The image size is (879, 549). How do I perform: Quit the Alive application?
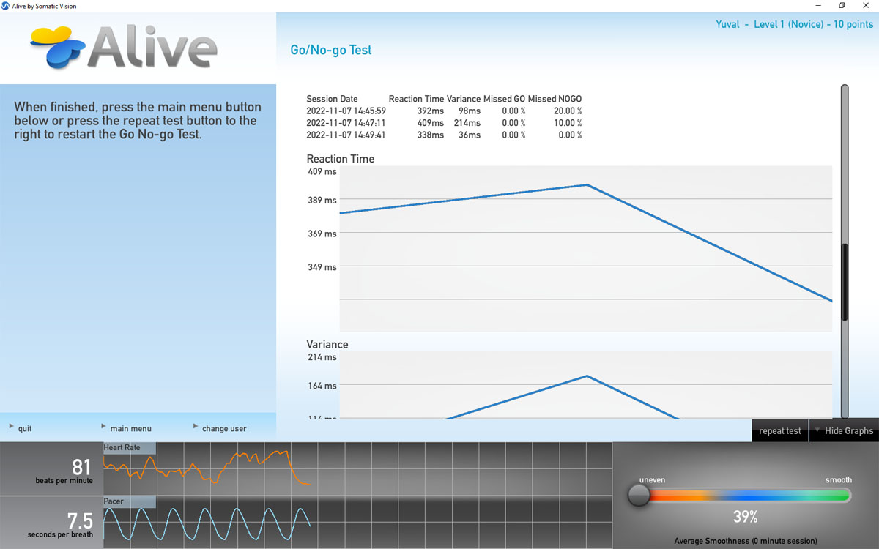(x=25, y=429)
